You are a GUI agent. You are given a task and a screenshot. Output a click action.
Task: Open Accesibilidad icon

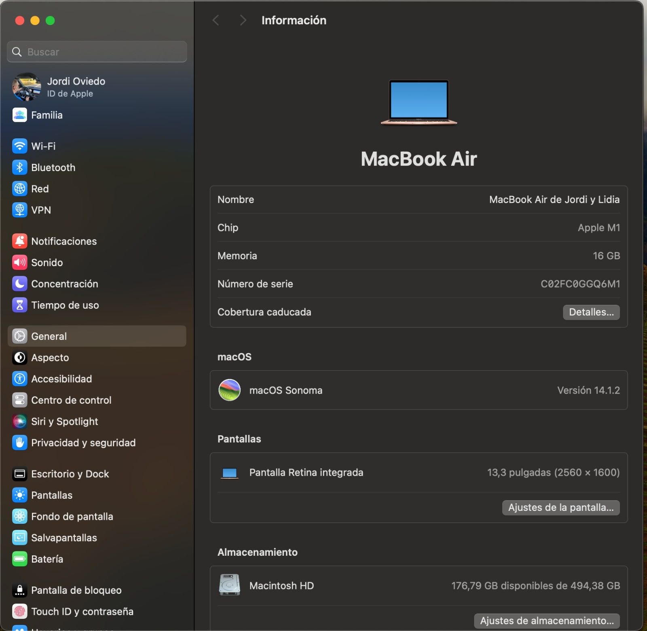point(19,379)
